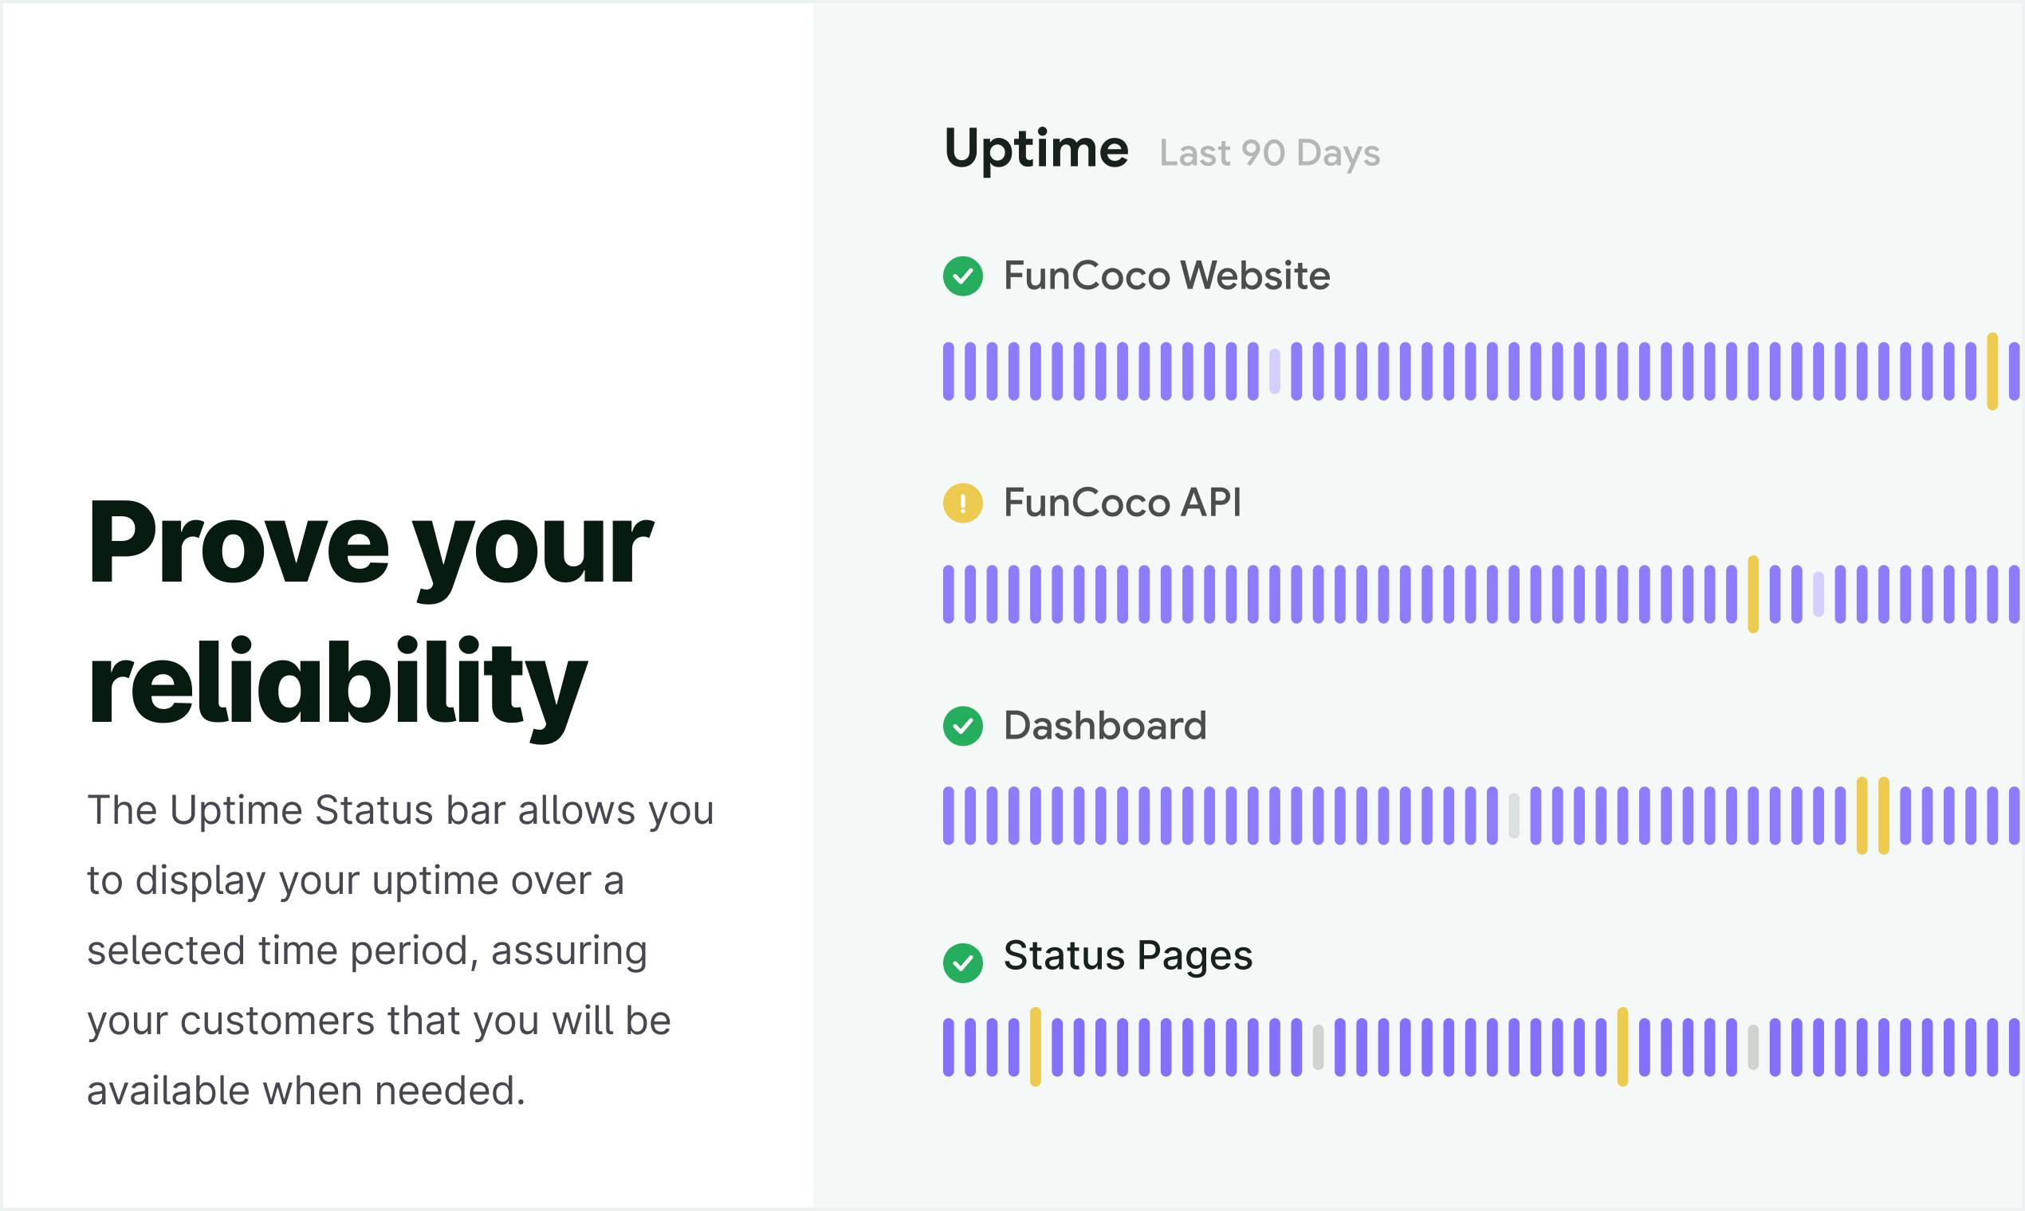The height and width of the screenshot is (1211, 2025).
Task: Select the leftmost yellow bar in Status Pages row
Action: [x=1036, y=1047]
